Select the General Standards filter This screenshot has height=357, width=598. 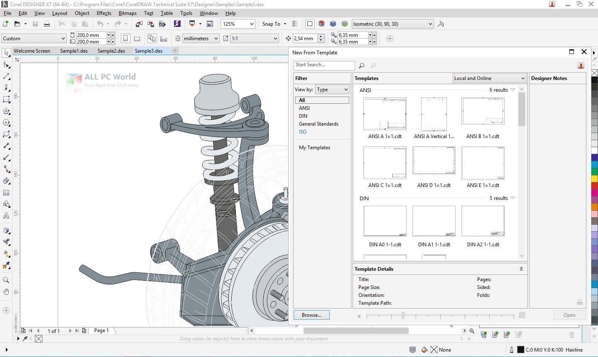319,124
